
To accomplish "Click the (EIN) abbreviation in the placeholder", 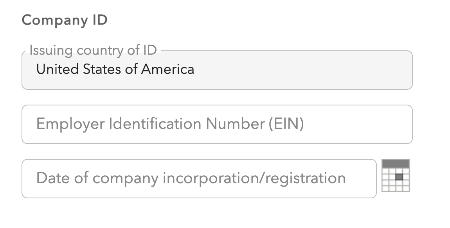I will (286, 124).
